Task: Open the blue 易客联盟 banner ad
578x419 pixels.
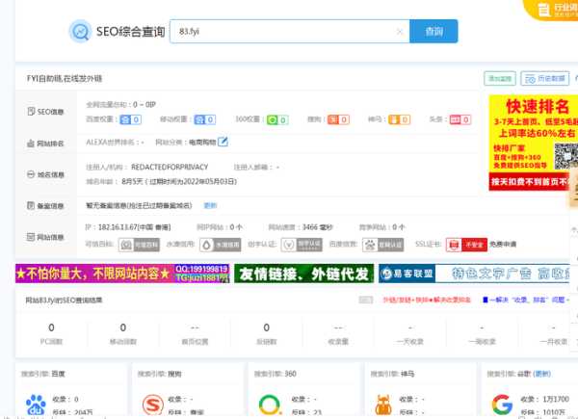Action: pos(474,274)
